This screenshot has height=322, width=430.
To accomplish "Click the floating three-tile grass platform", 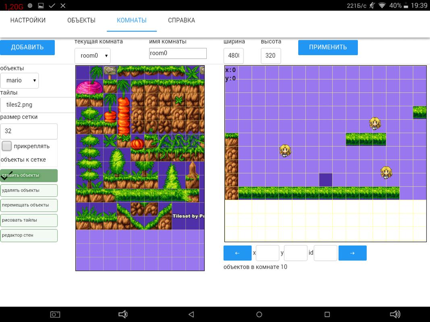I will pyautogui.click(x=366, y=140).
